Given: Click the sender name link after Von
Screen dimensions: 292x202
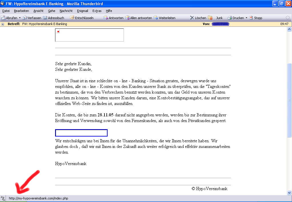Looking at the screenshot, I should tap(220, 24).
